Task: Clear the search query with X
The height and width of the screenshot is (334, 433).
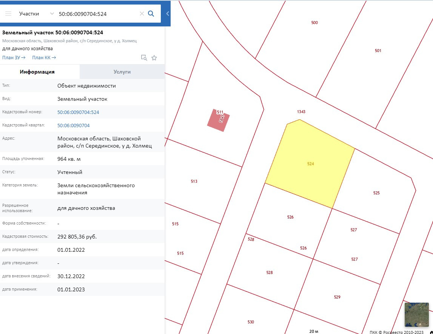Action: (x=142, y=14)
